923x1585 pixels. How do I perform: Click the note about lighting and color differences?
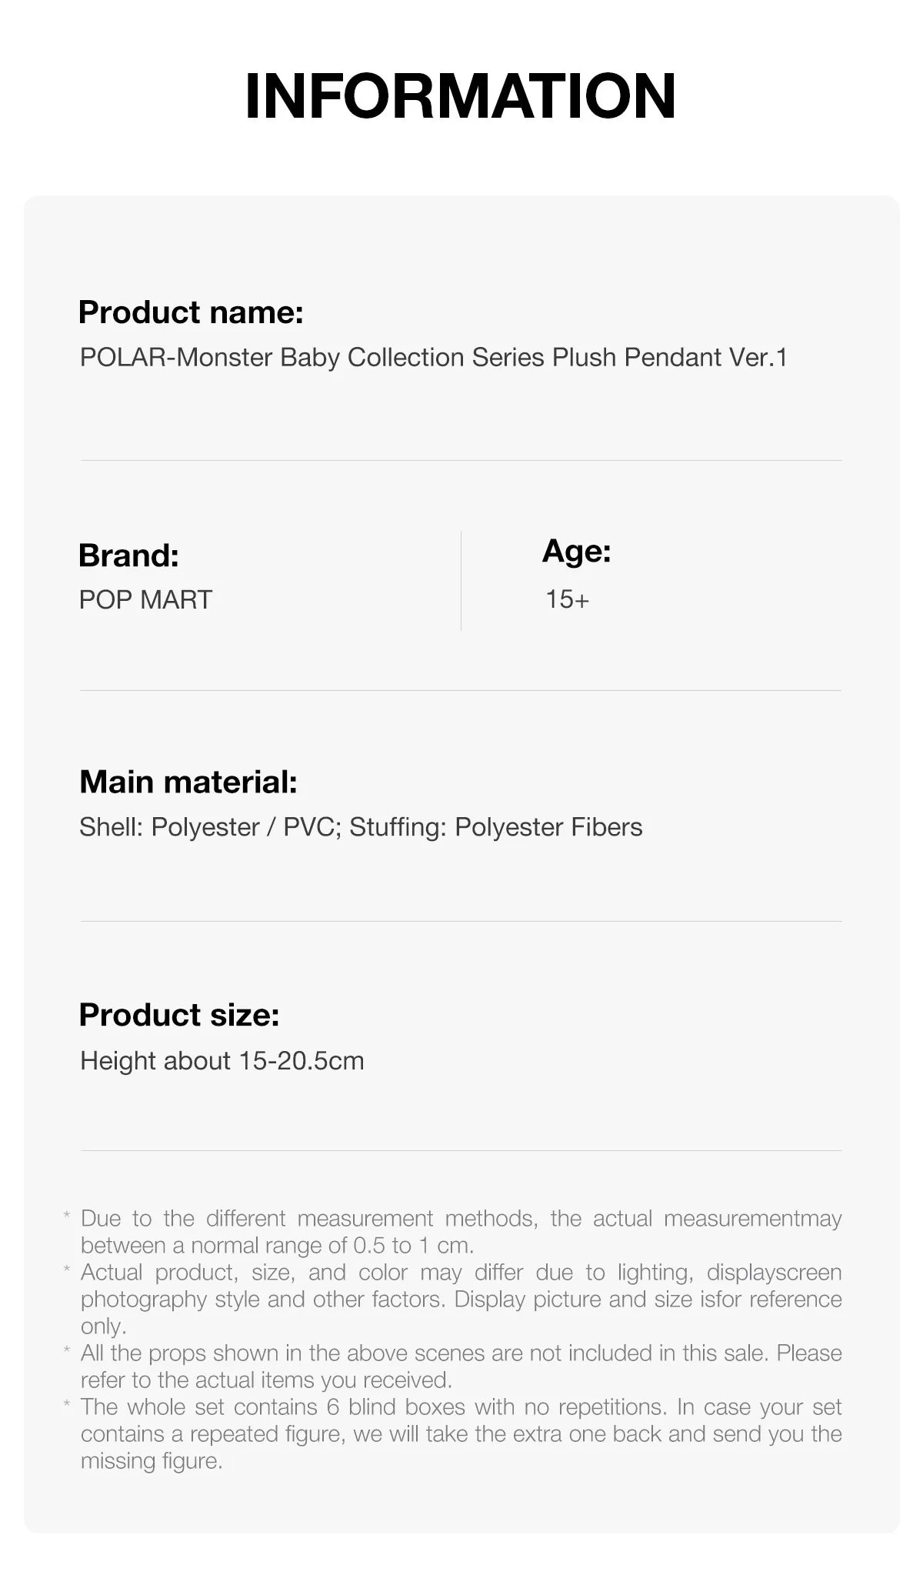[461, 1299]
